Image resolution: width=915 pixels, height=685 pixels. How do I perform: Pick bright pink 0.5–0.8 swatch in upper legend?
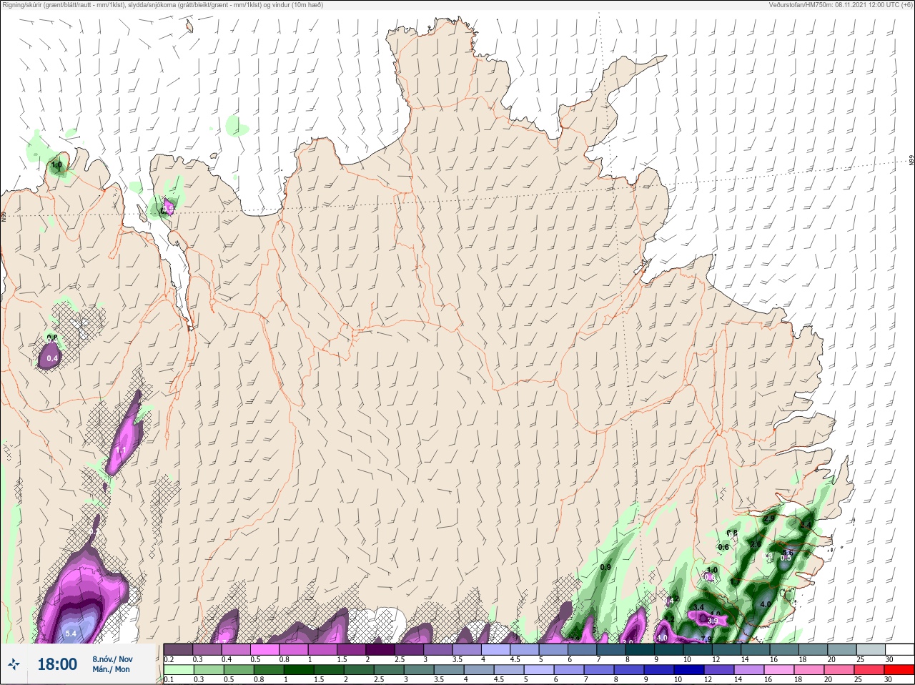(265, 649)
